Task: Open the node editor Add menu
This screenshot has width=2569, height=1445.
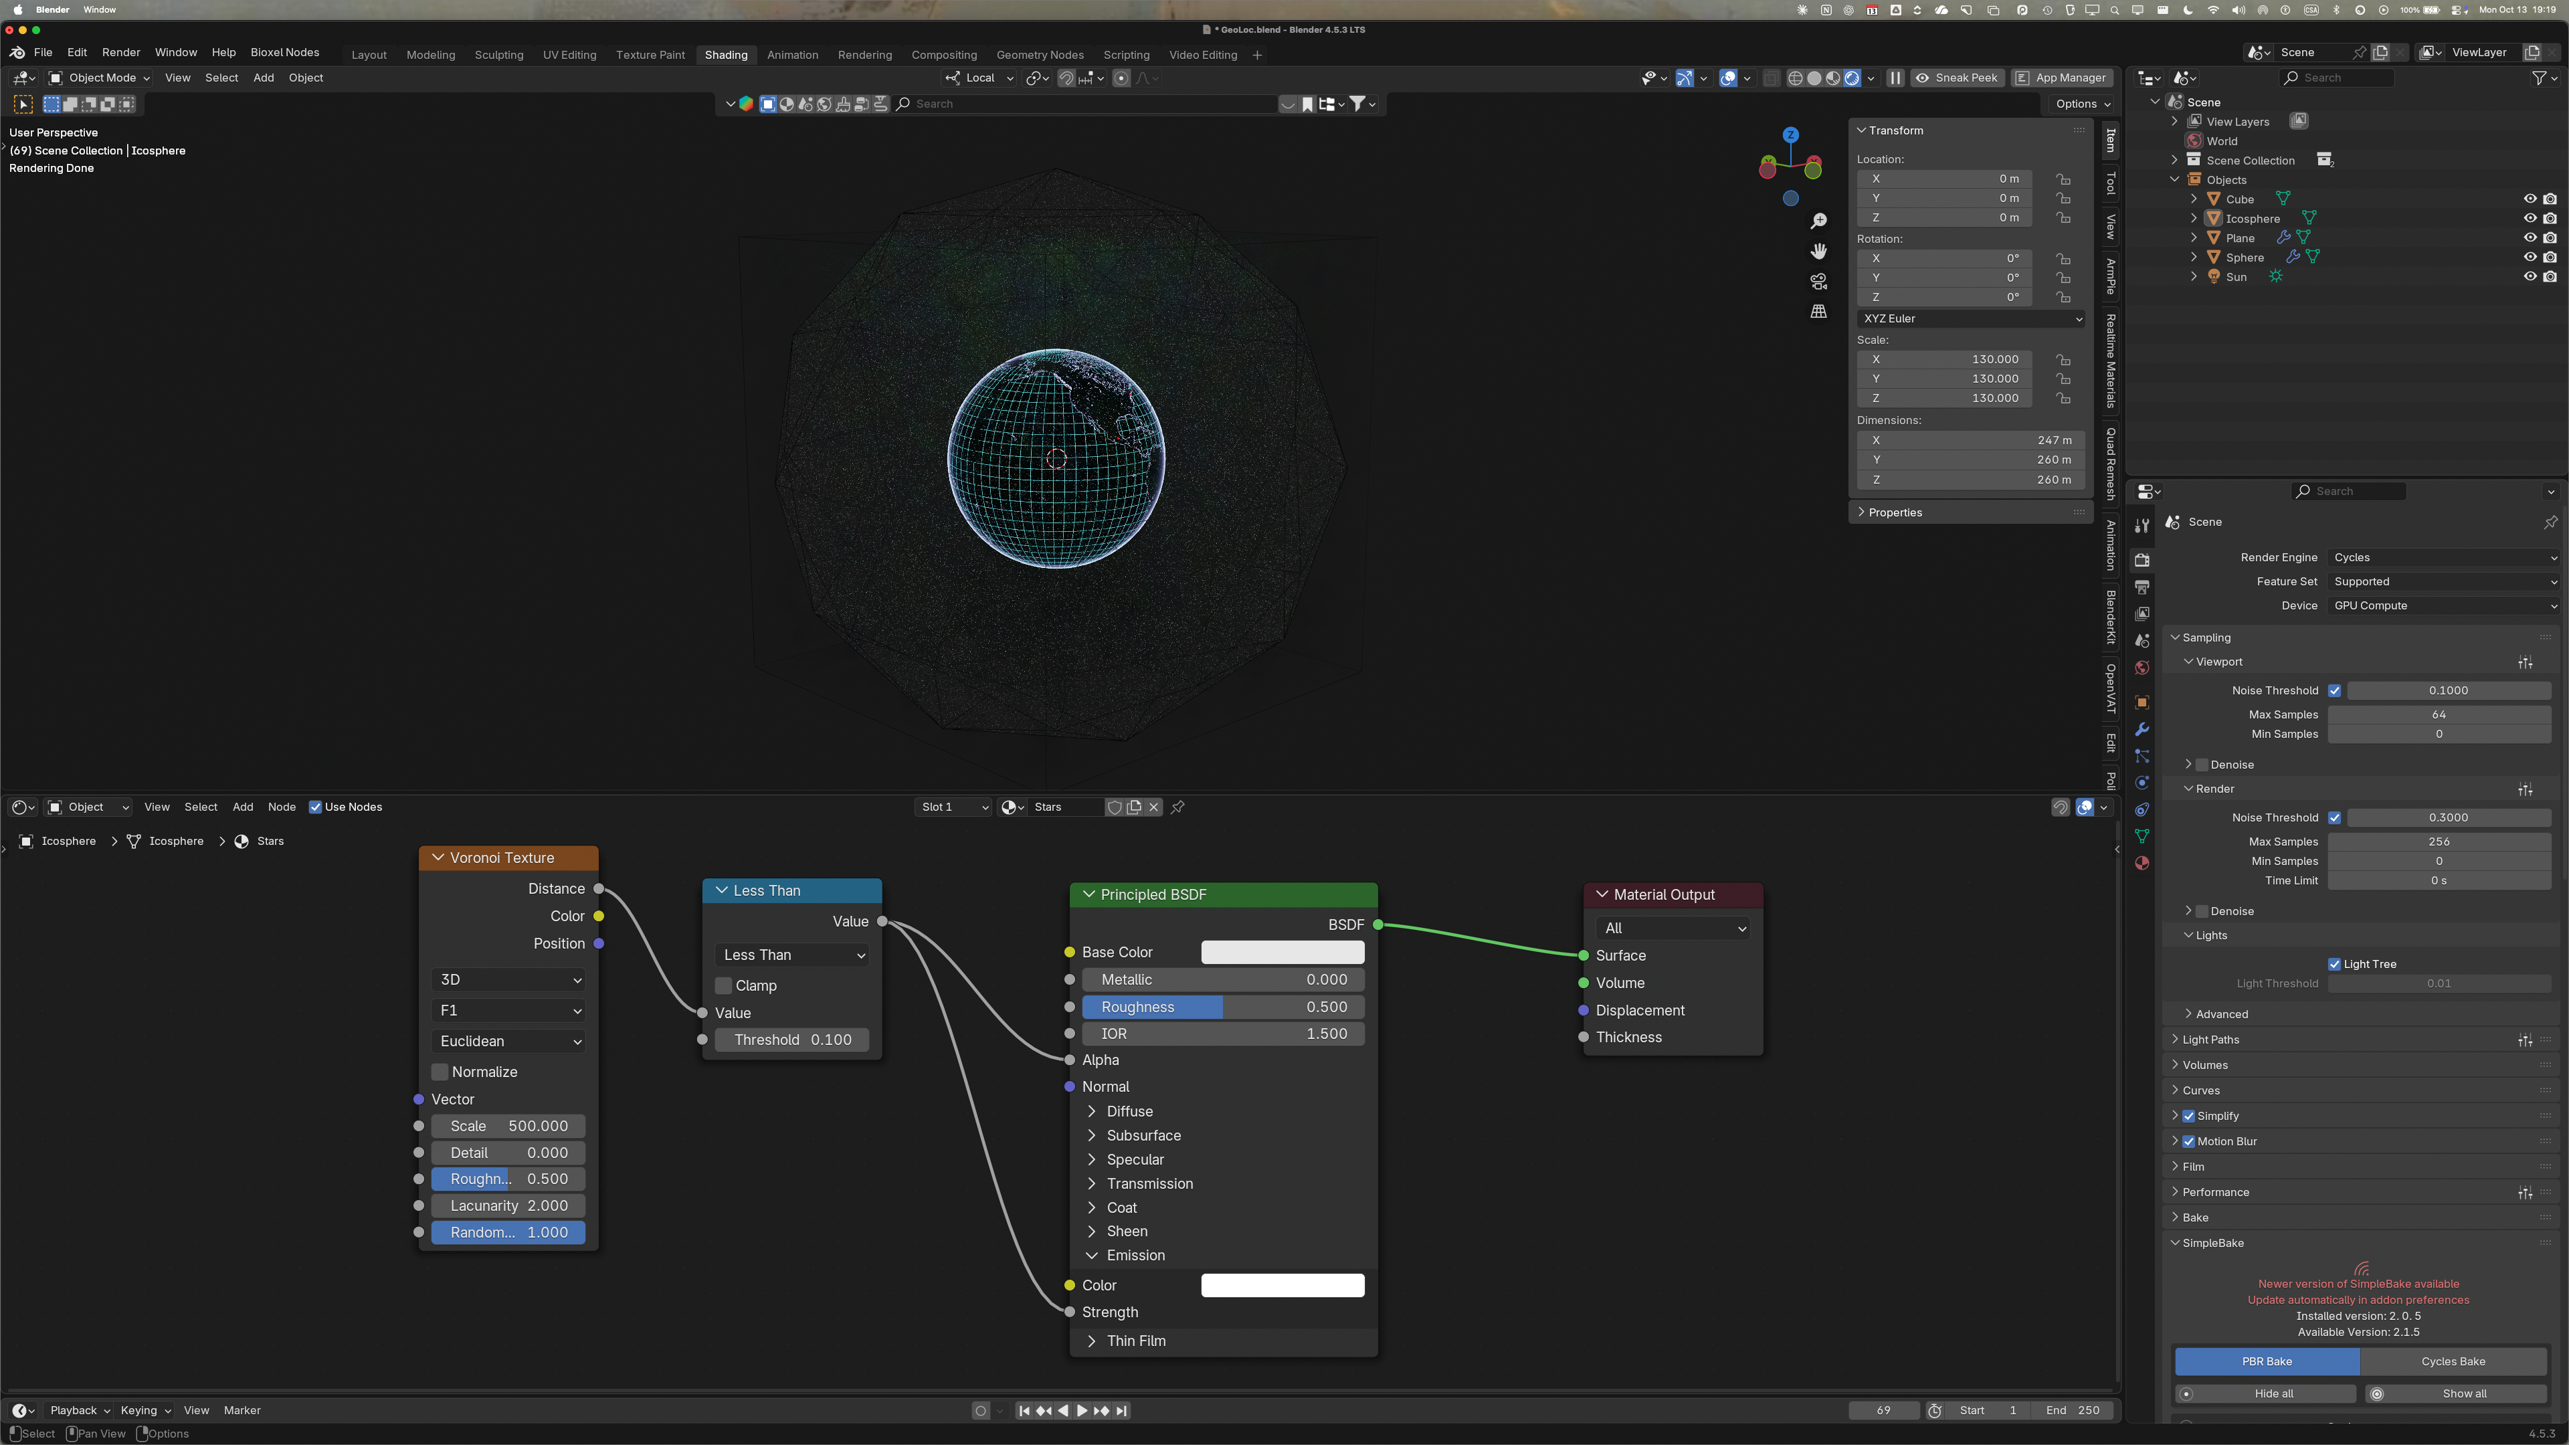Action: coord(242,807)
